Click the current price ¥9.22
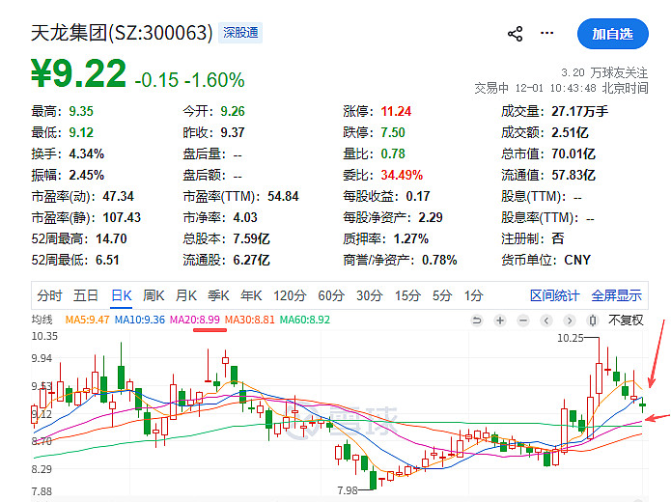The image size is (671, 502). [79, 73]
